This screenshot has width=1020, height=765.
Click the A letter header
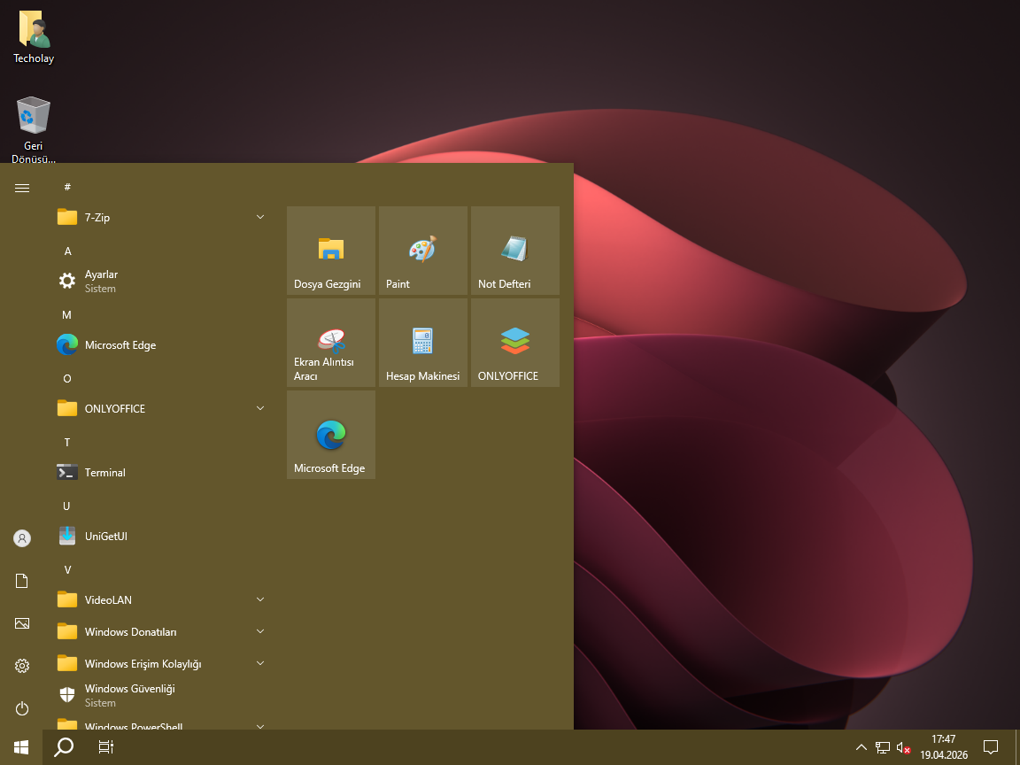[x=67, y=251]
